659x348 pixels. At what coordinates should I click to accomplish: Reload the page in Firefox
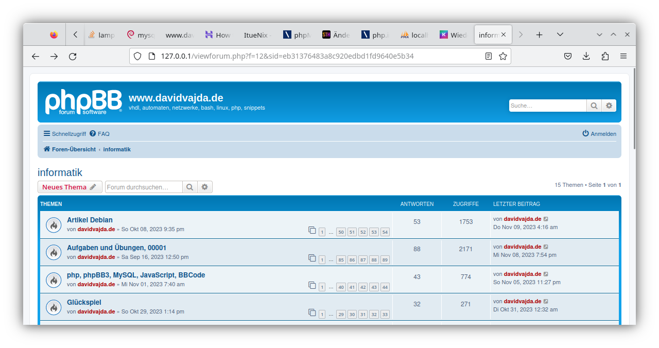click(73, 56)
